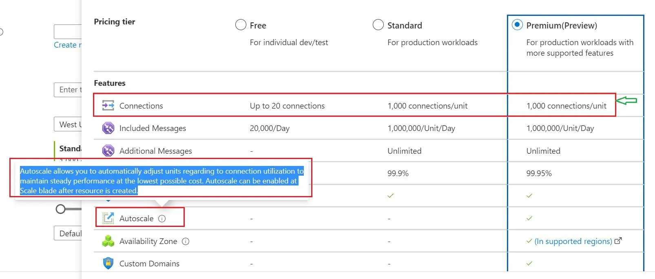Focus the "Enter t" text input field

click(69, 90)
